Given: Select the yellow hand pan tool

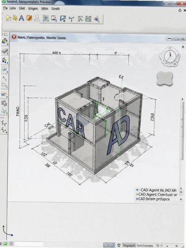Looking at the screenshot, I should (x=15, y=18).
